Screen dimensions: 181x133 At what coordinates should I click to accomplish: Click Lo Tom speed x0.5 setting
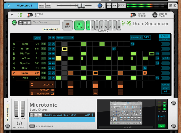[x=166, y=58]
